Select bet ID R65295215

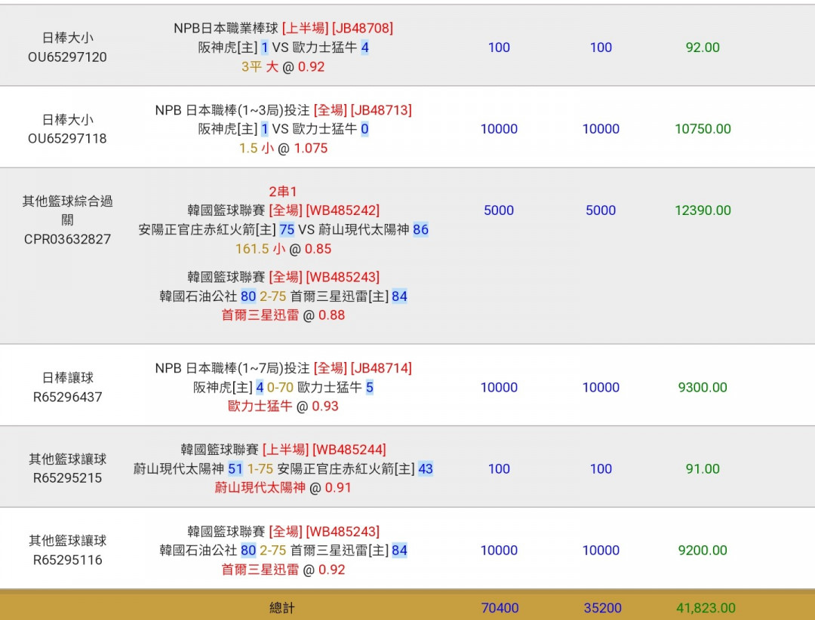coord(67,478)
